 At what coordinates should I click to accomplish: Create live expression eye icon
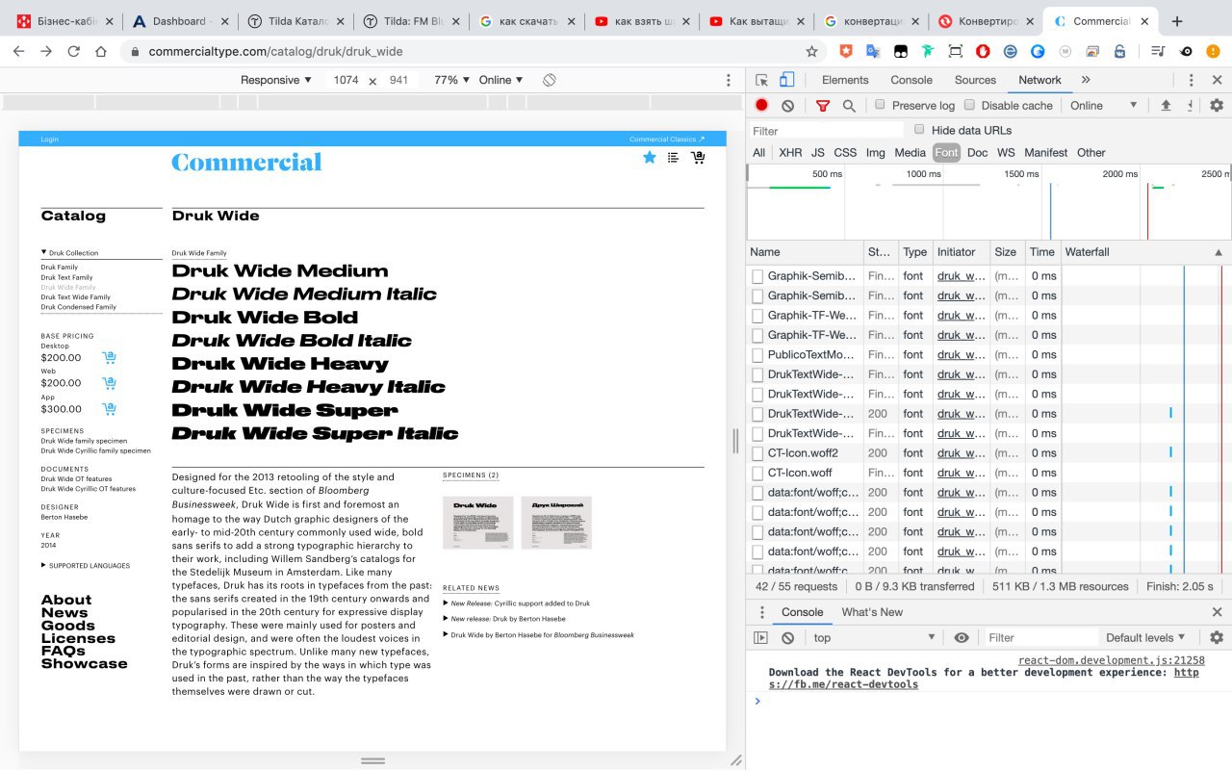(x=962, y=637)
